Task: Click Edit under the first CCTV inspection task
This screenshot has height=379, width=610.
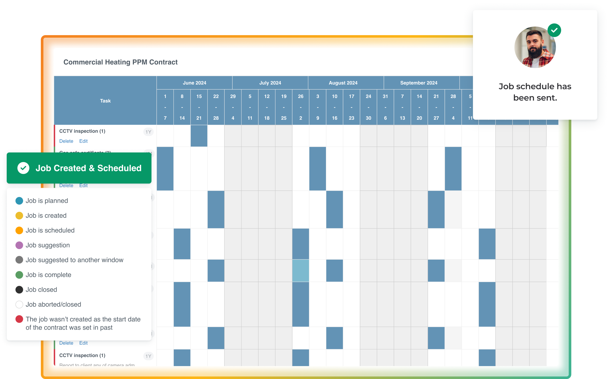Action: 83,141
